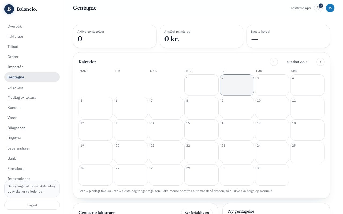
Task: Open Udgifter in the sidebar
Action: 32,138
